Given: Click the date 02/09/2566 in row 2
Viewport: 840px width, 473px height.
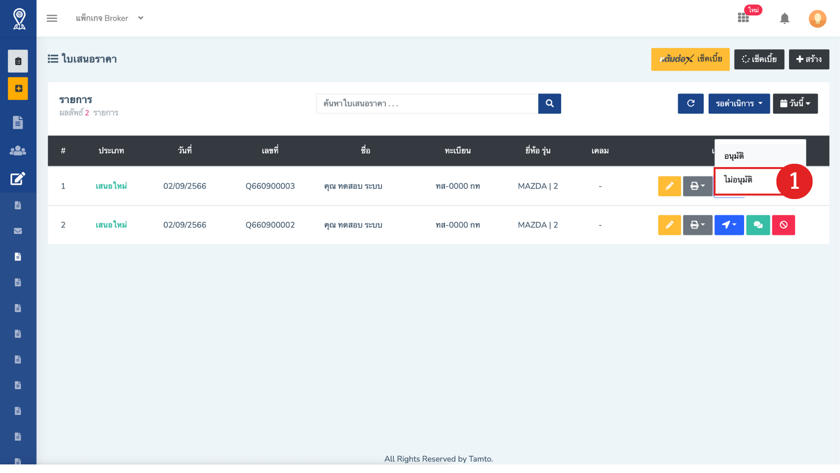Looking at the screenshot, I should [x=185, y=225].
